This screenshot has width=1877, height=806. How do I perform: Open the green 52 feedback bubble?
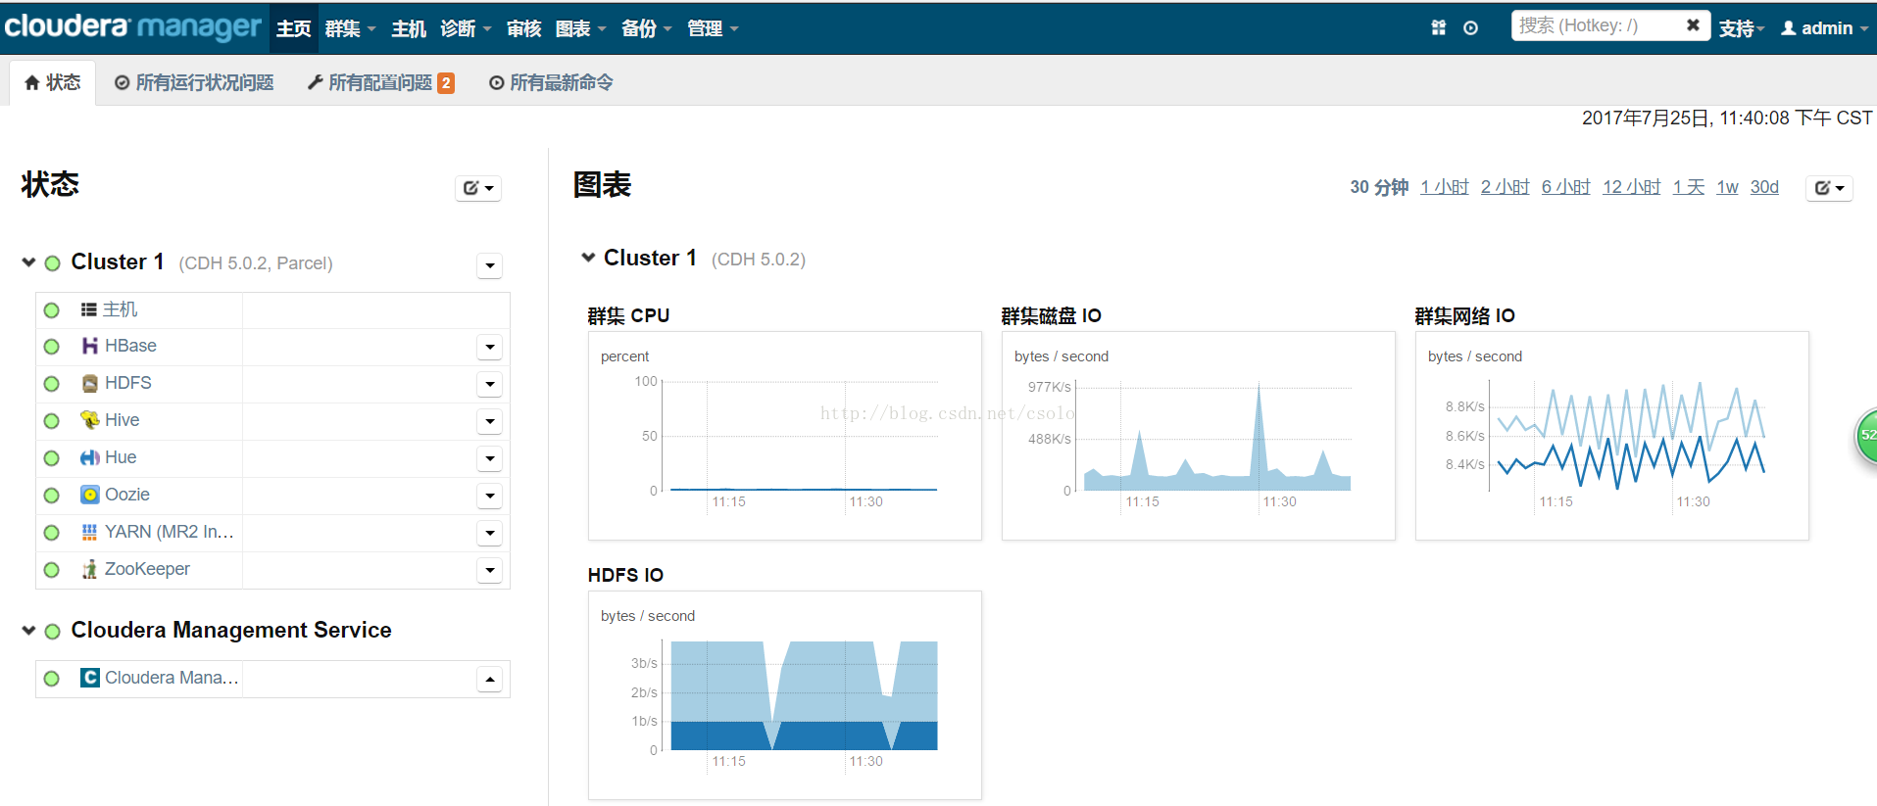(1866, 436)
